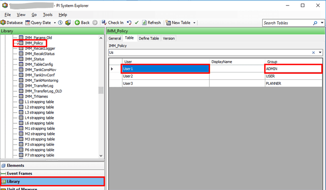Screen dimensions: 326x190
Task: Click the Group column header
Action: 294,62
